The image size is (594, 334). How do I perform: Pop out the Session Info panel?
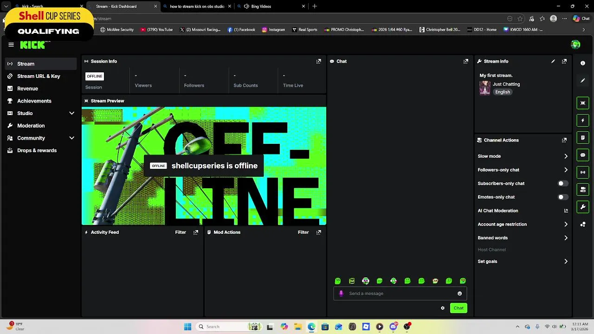pos(318,61)
